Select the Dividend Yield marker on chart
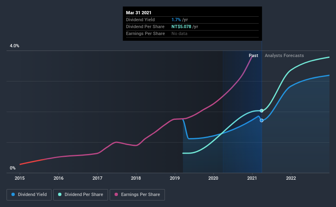336x207 pixels. pos(262,120)
